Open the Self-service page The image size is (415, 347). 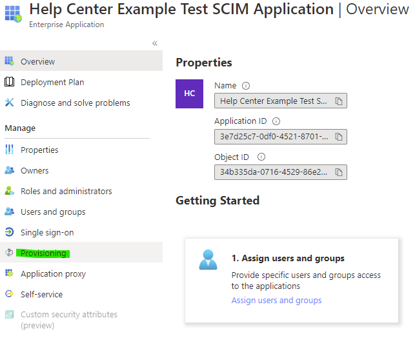point(41,295)
